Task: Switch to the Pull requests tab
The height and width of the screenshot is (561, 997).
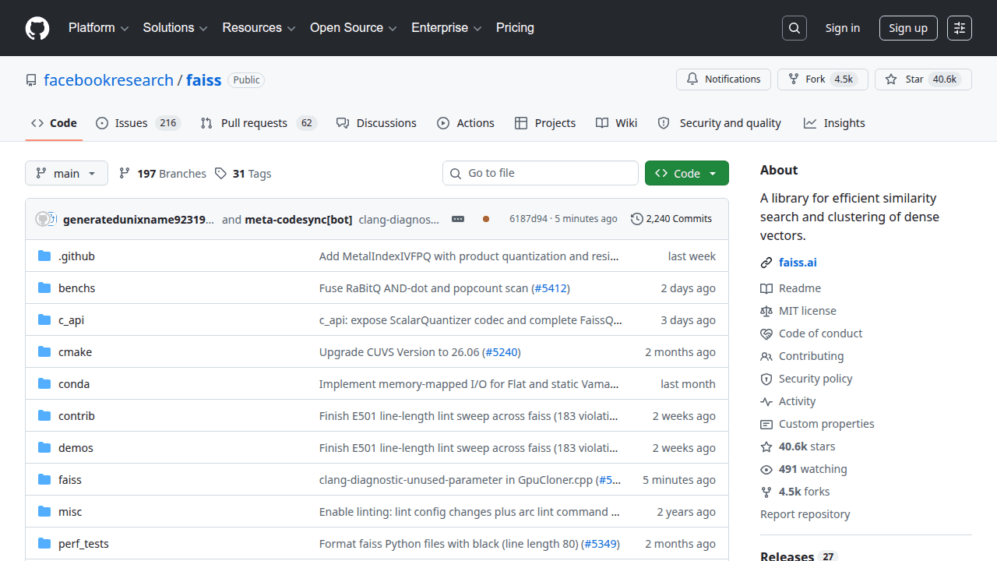Action: (259, 123)
